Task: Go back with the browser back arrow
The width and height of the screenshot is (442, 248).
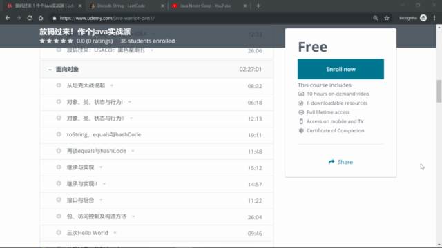Action: pos(8,18)
